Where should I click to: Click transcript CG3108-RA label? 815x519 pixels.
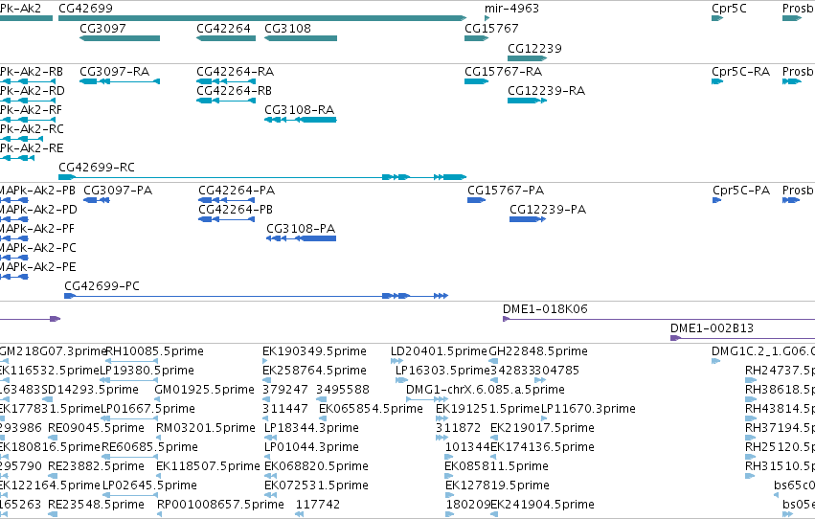pos(299,110)
